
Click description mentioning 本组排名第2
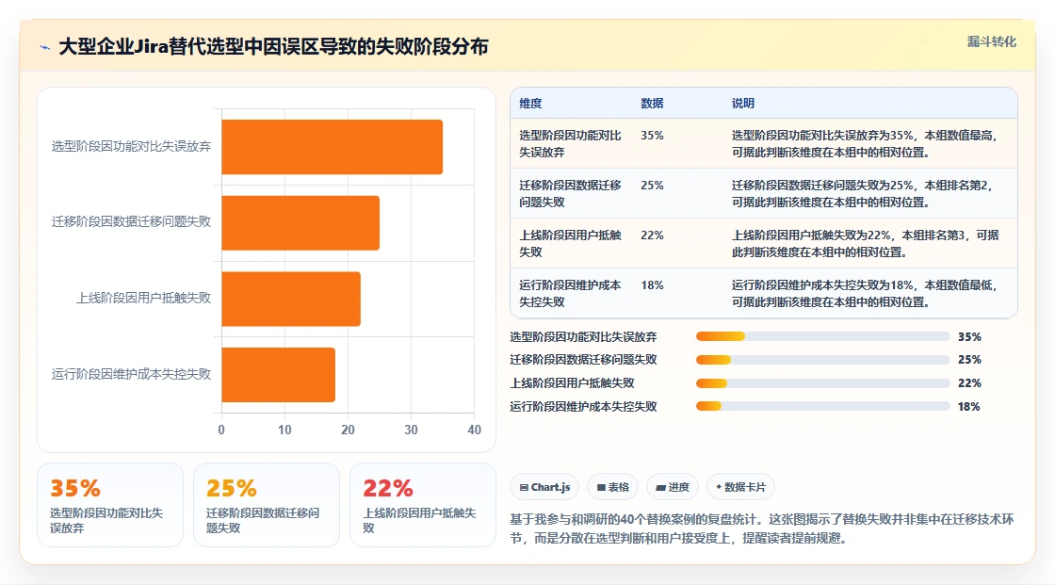coord(863,193)
